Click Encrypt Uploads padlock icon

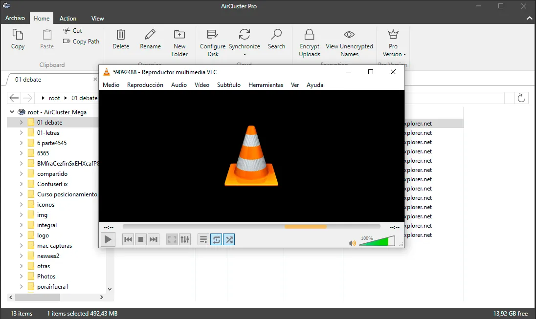310,35
